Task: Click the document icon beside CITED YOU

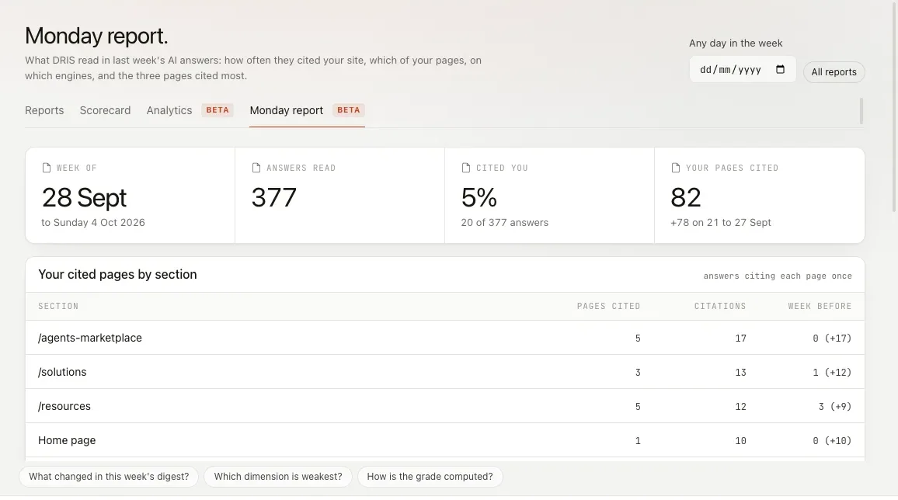Action: pyautogui.click(x=465, y=168)
